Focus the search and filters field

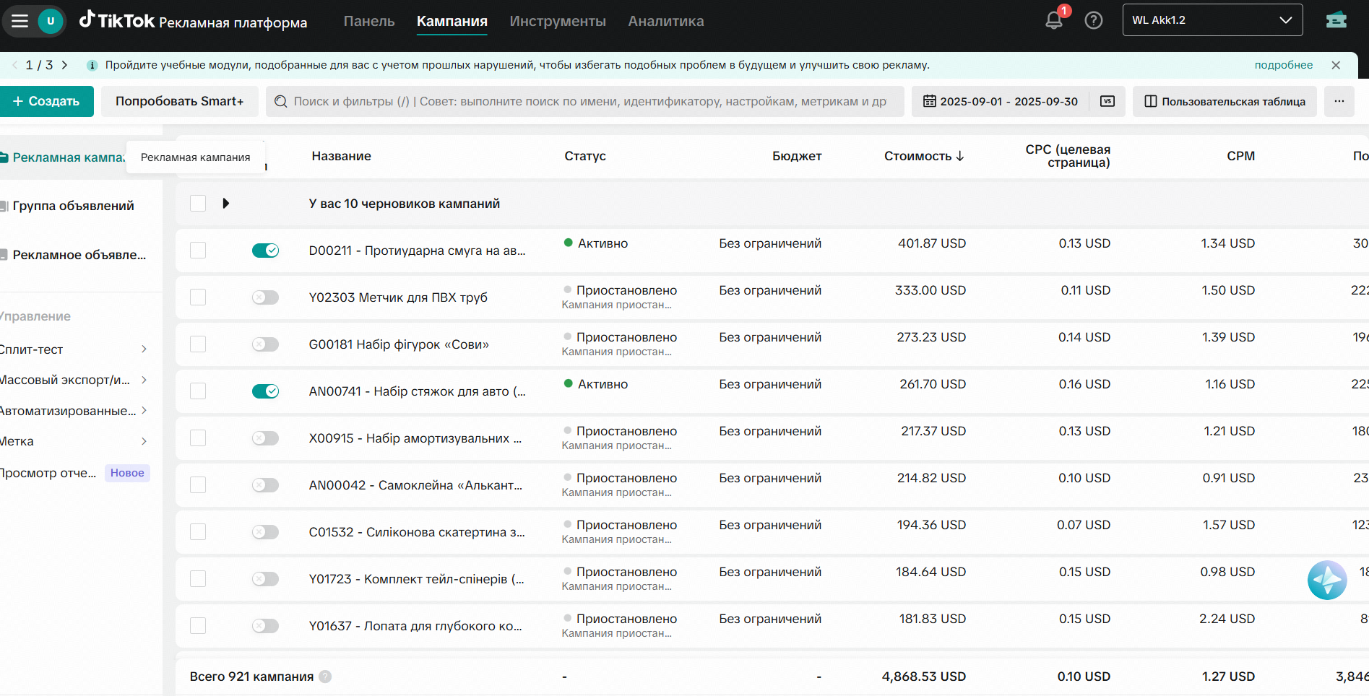[585, 101]
